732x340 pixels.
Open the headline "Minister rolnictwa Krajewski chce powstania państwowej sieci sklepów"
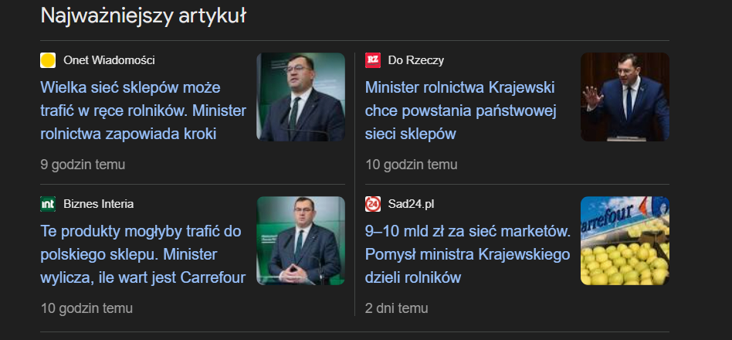tap(460, 110)
